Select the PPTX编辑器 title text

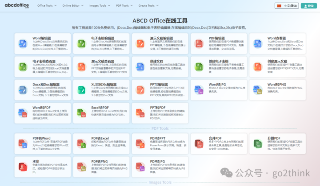[x=159, y=85]
